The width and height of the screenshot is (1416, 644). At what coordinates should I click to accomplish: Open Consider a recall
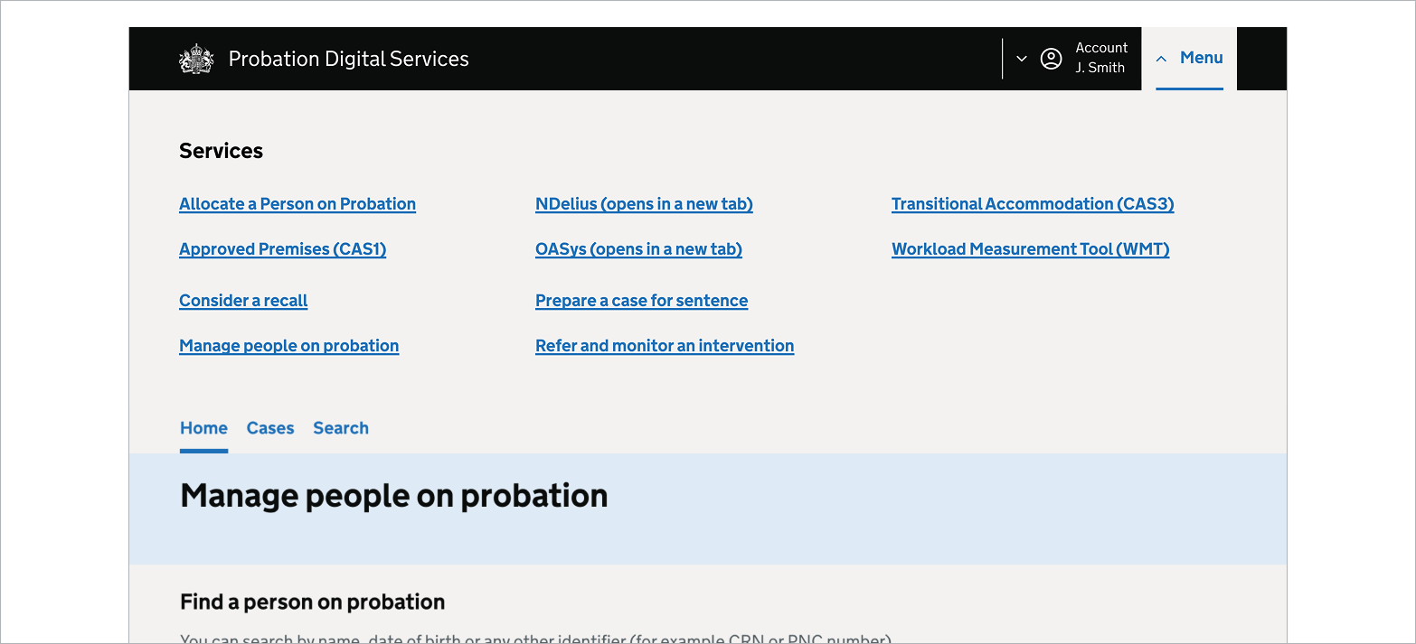click(x=242, y=300)
